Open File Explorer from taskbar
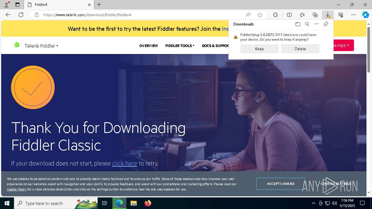The image size is (372, 209). tap(133, 203)
